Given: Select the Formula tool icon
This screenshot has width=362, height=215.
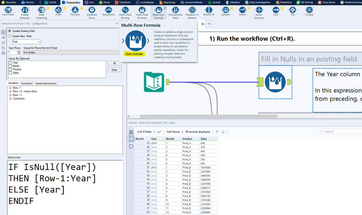Looking at the screenshot, I should point(75,10).
